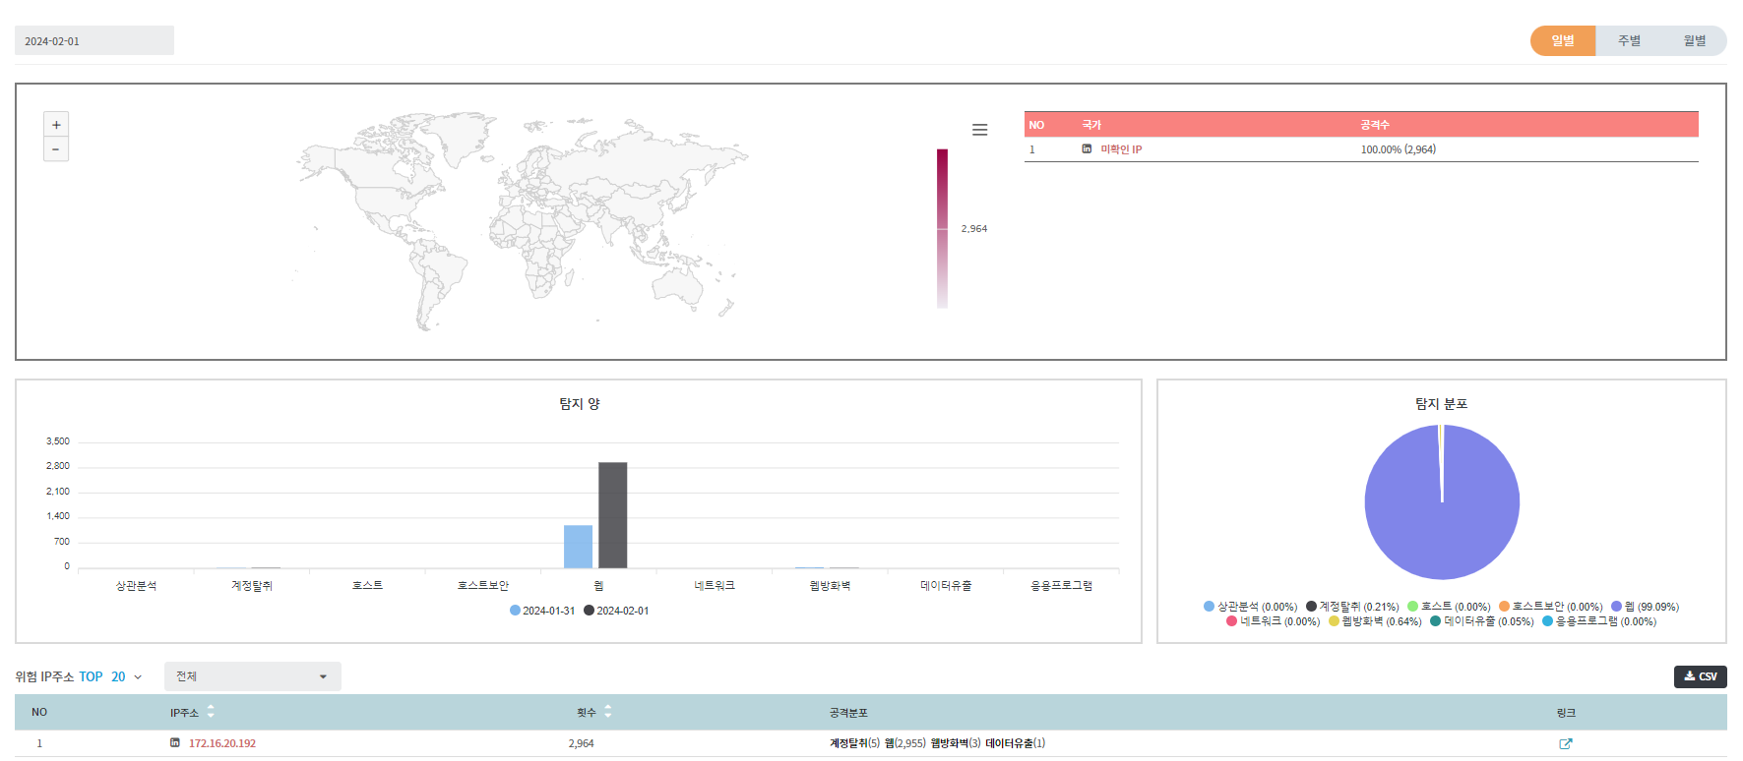
Task: Toggle 계정탈취 (0.21%) pie legend item
Action: click(1352, 607)
